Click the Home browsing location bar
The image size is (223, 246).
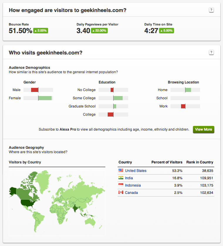pyautogui.click(x=185, y=90)
